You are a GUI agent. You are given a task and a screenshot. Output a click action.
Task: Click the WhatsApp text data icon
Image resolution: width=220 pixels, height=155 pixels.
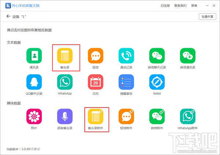[x=65, y=82]
